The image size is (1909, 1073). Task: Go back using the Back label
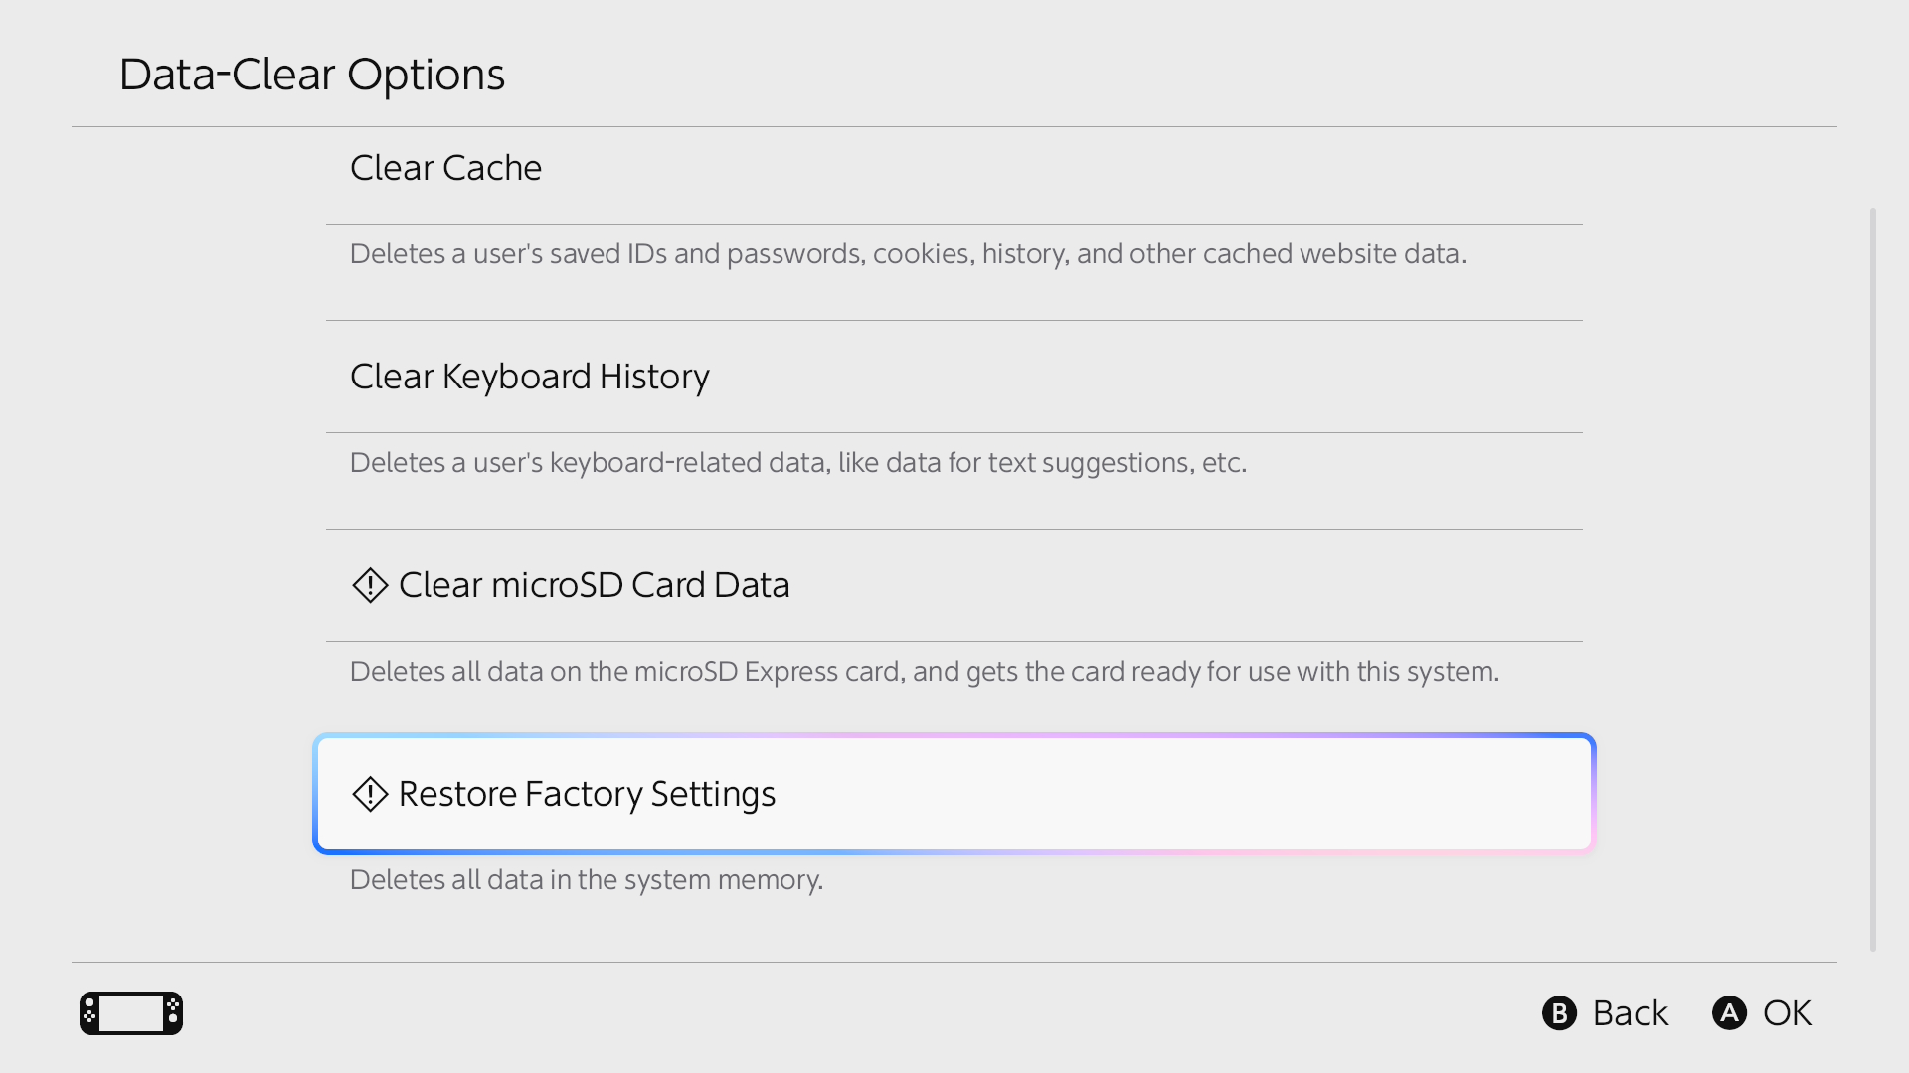(x=1630, y=1013)
